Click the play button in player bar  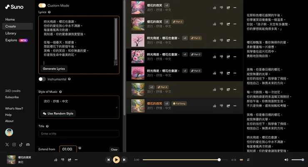[116, 160]
